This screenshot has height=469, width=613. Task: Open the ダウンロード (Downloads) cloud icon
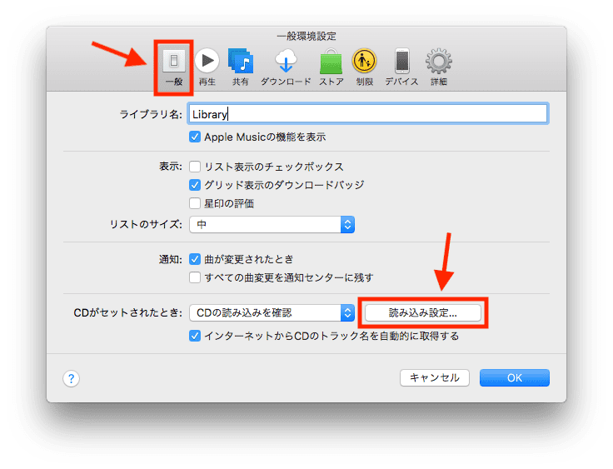286,67
